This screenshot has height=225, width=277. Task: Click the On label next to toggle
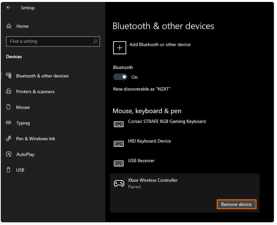pyautogui.click(x=134, y=77)
